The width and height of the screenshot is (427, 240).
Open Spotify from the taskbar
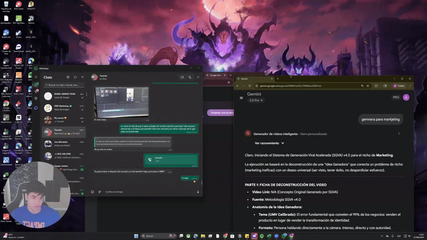262,236
